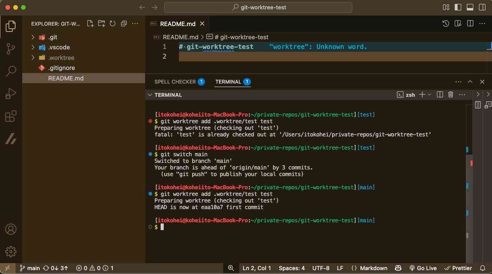The image size is (492, 274).
Task: Open the Manage gear menu
Action: [x=11, y=251]
